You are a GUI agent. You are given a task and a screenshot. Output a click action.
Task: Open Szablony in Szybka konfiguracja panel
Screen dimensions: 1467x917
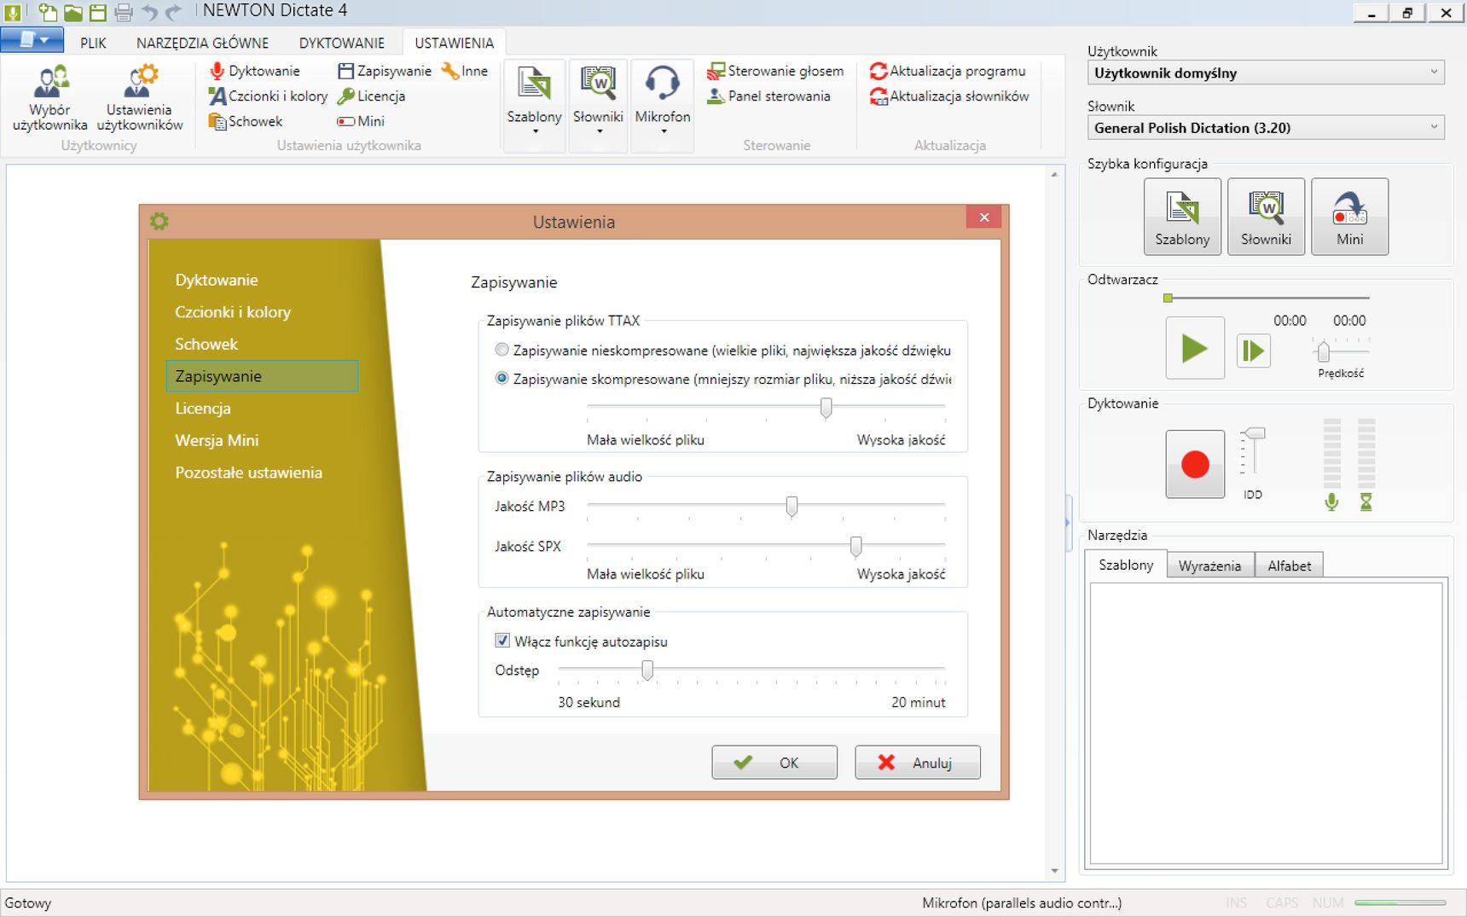coord(1182,217)
